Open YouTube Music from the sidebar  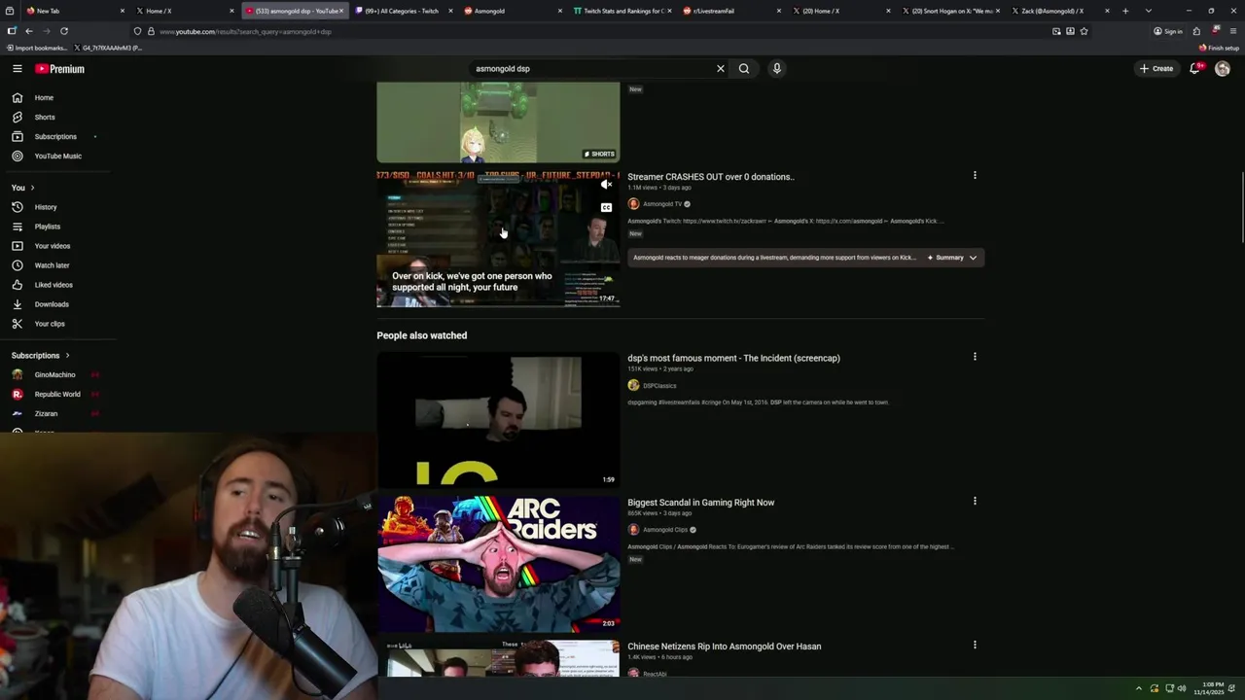[x=58, y=156]
